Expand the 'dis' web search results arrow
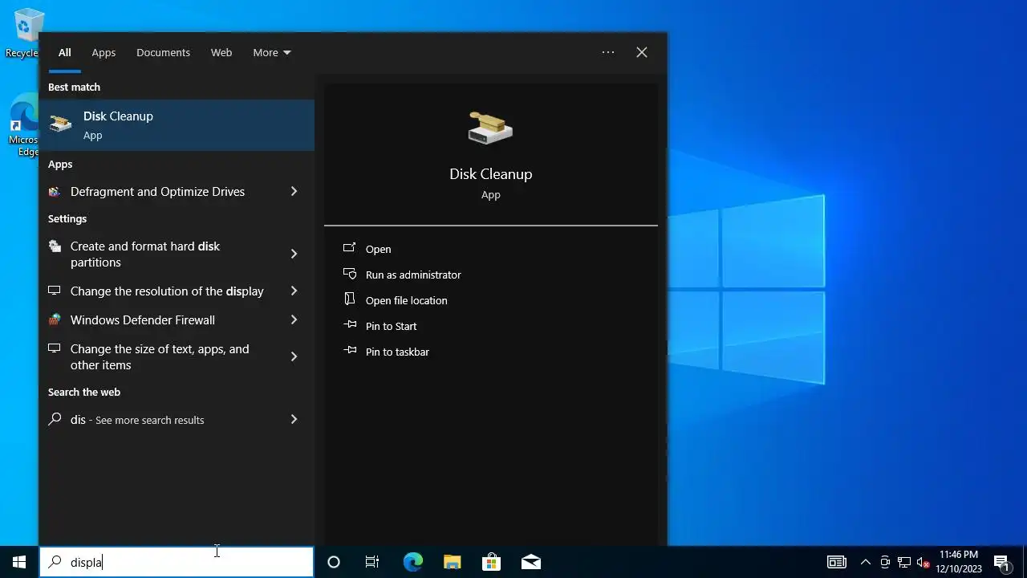The height and width of the screenshot is (578, 1027). (x=294, y=419)
